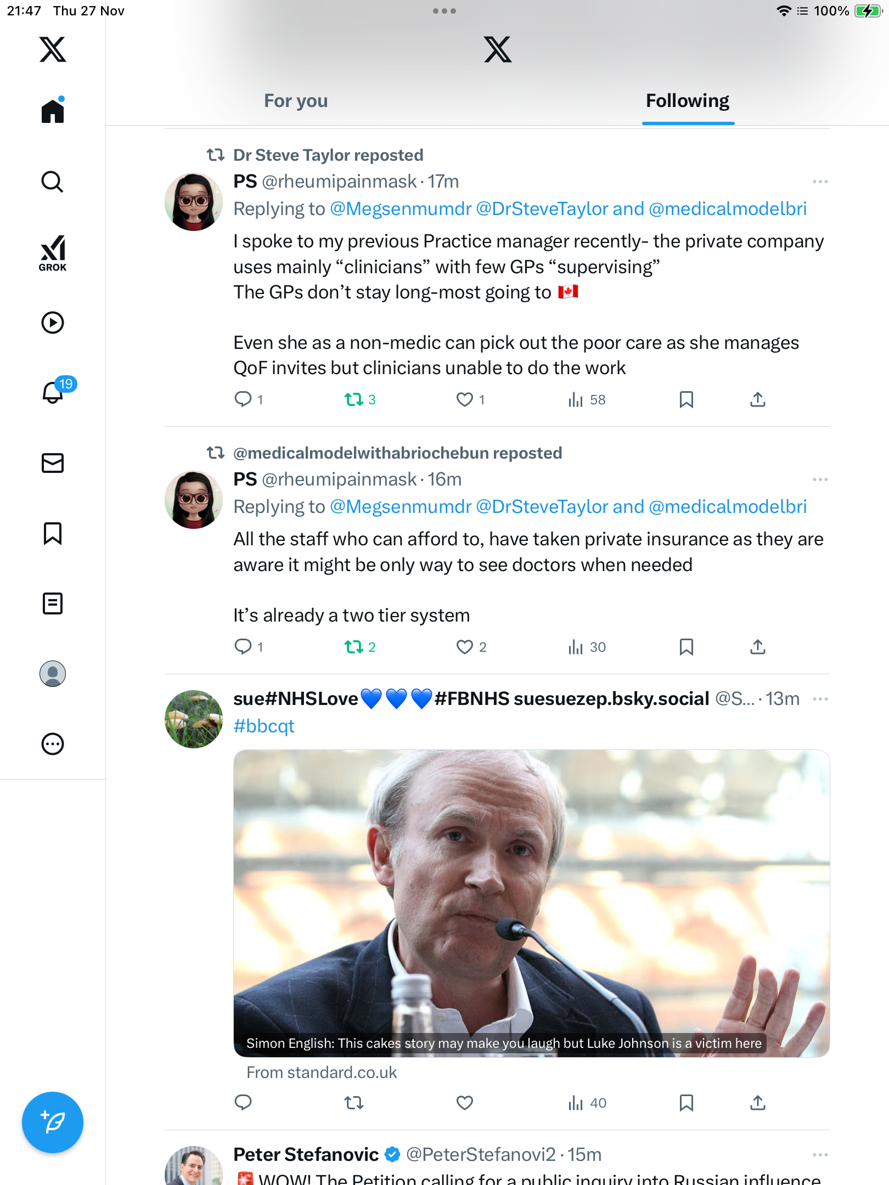Expand the sidebar More circle menu

pyautogui.click(x=53, y=744)
